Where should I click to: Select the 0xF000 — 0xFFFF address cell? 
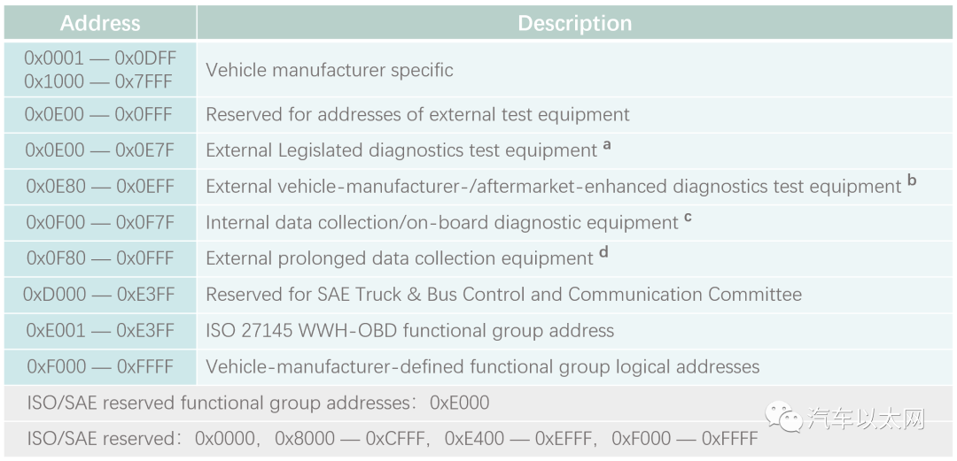tap(100, 367)
